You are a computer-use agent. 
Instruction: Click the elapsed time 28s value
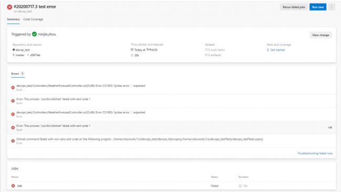(136, 55)
